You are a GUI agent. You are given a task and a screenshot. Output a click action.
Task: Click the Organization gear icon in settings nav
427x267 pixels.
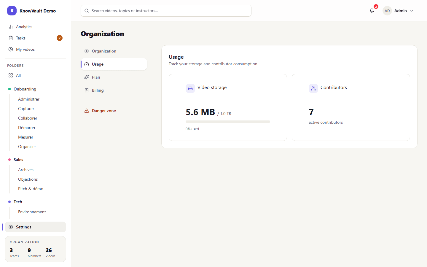[87, 51]
